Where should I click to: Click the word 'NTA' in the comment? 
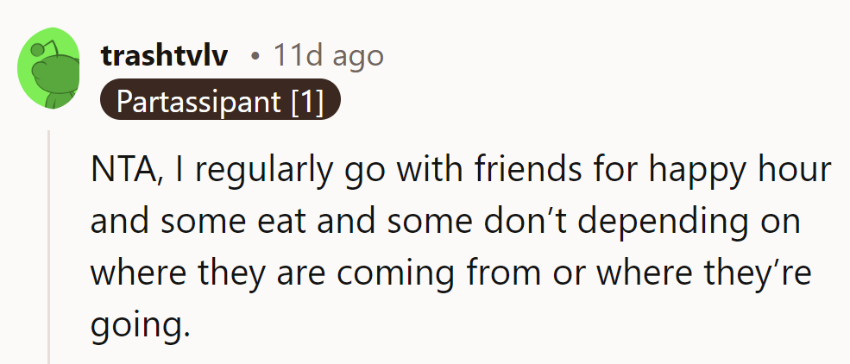tap(122, 170)
